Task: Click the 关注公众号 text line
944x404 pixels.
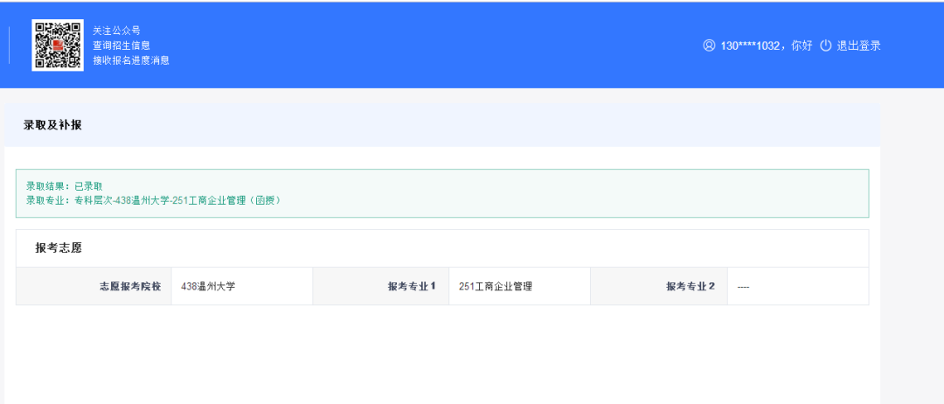Action: point(116,31)
